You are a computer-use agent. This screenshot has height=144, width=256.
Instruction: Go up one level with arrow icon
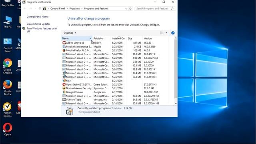(x=40, y=8)
